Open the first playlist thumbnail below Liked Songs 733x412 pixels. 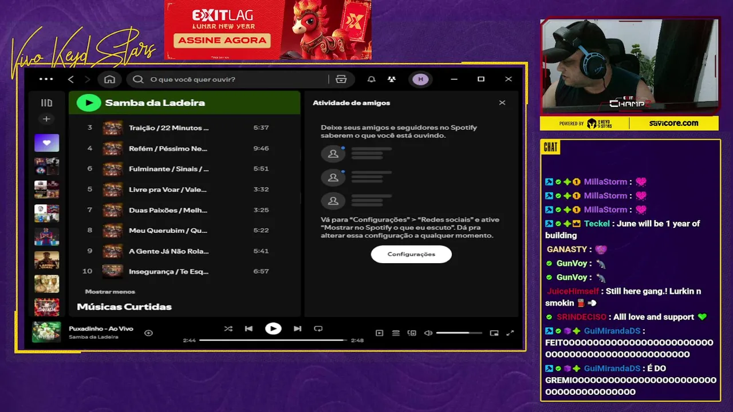[x=46, y=167]
